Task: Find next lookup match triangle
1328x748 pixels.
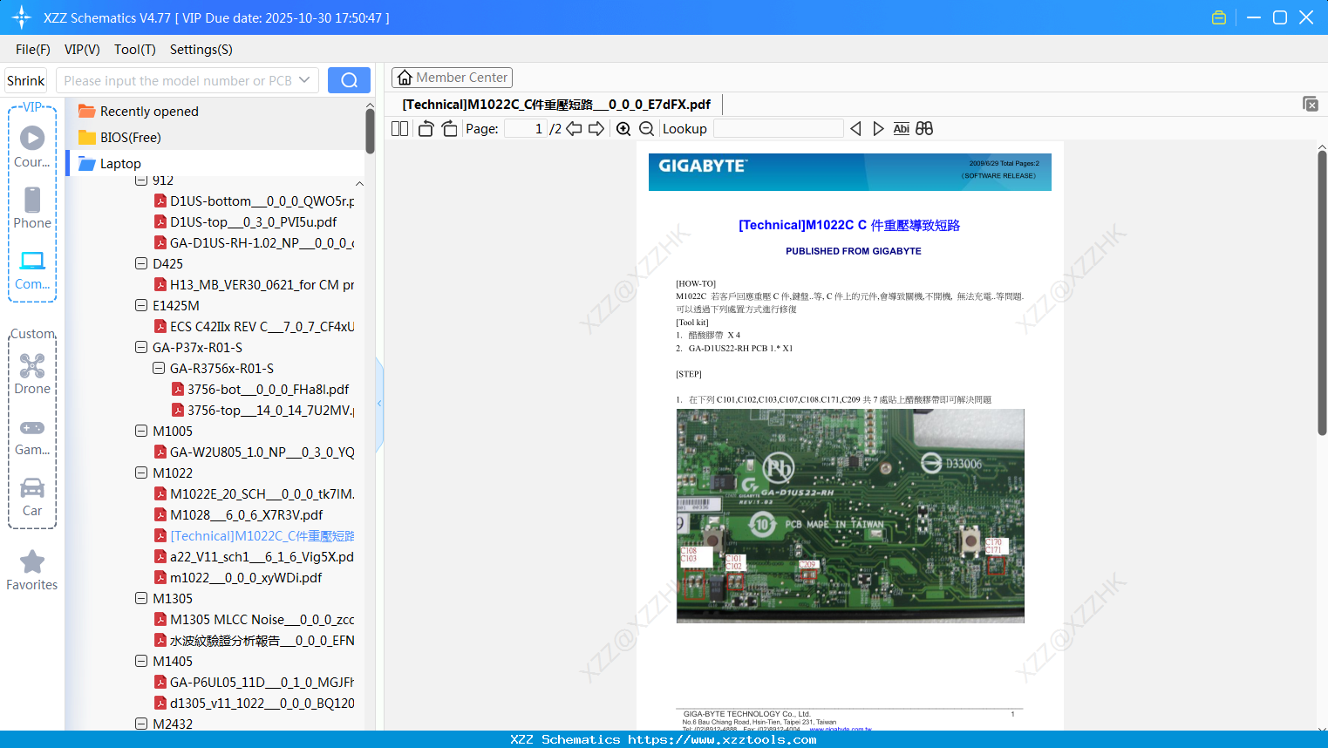Action: click(x=878, y=129)
